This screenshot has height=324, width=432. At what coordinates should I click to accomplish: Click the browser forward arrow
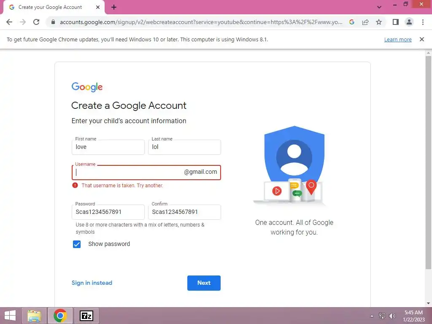pos(23,22)
